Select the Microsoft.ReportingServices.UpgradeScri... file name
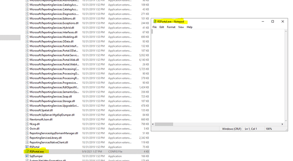 54,106
